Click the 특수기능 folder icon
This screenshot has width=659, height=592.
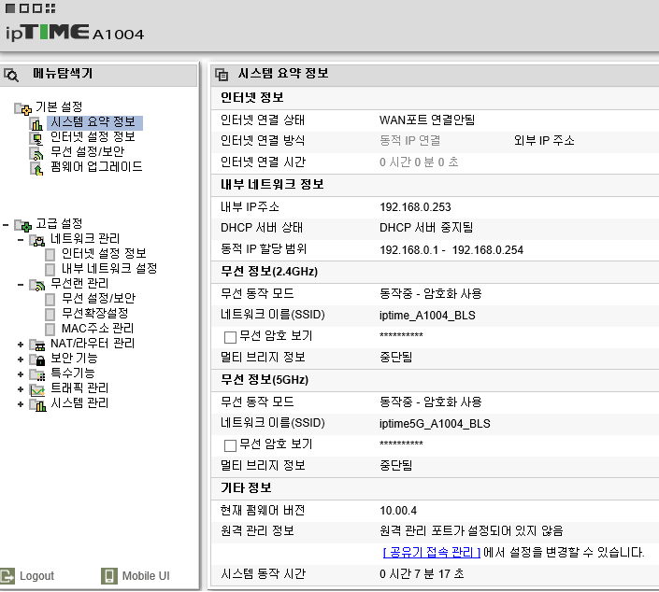click(x=37, y=375)
